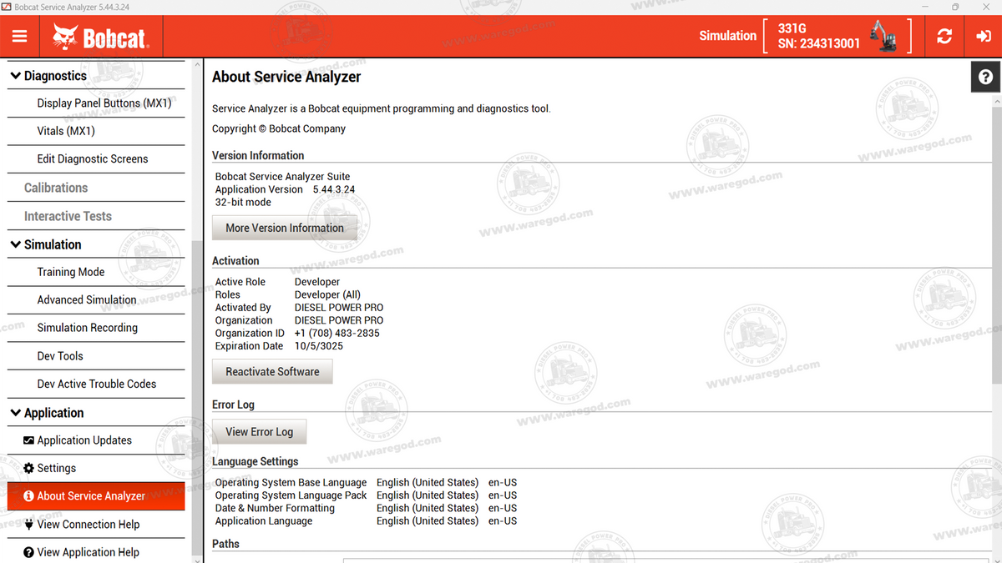
Task: Click the Application Language row
Action: (366, 521)
